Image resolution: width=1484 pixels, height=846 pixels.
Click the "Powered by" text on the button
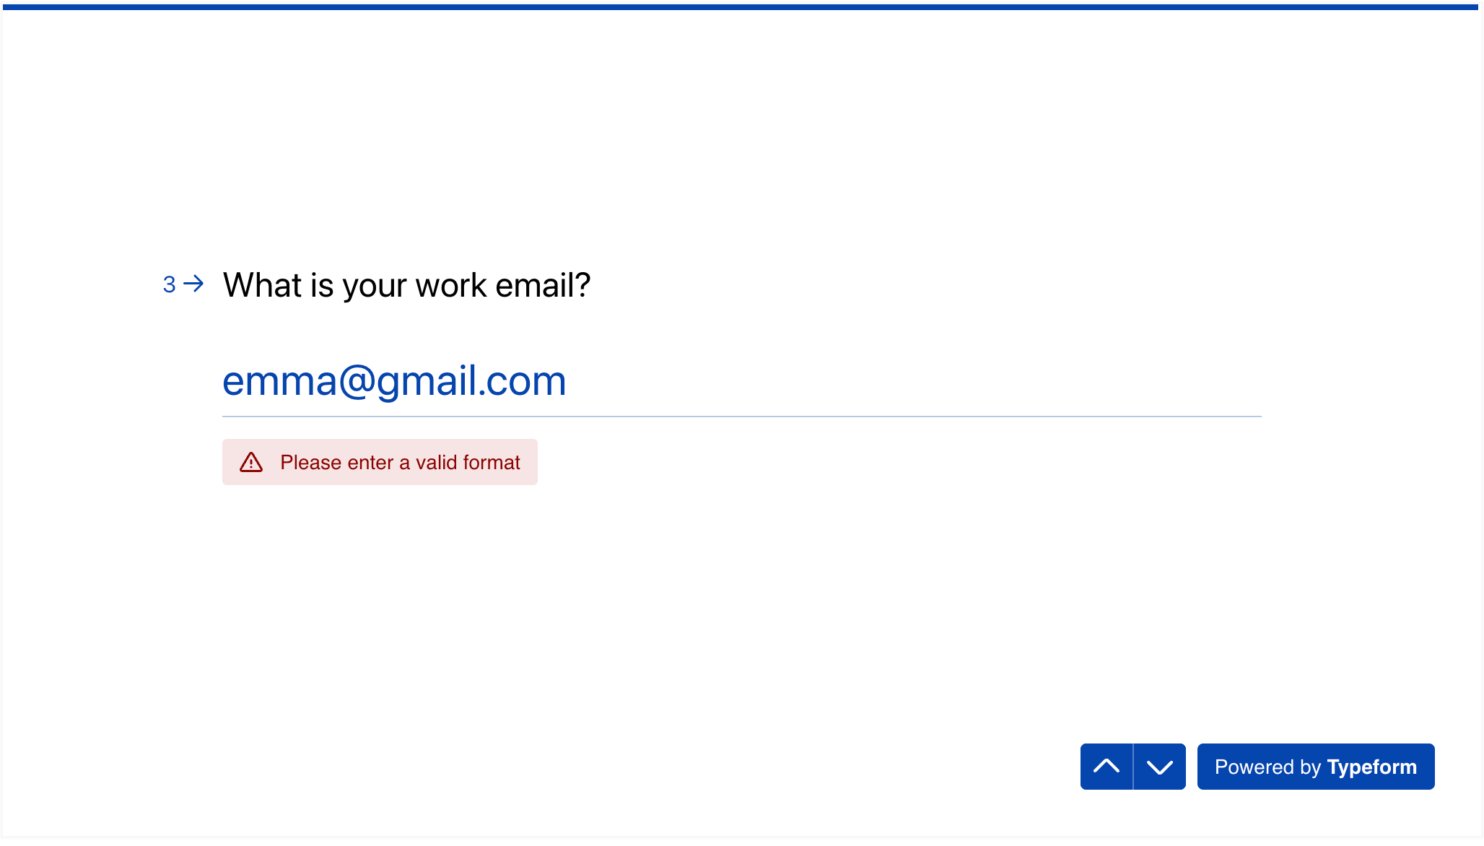(1267, 767)
